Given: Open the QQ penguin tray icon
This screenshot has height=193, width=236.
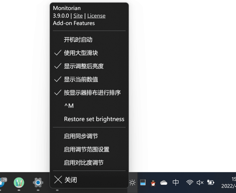Looking at the screenshot, I should tap(153, 183).
